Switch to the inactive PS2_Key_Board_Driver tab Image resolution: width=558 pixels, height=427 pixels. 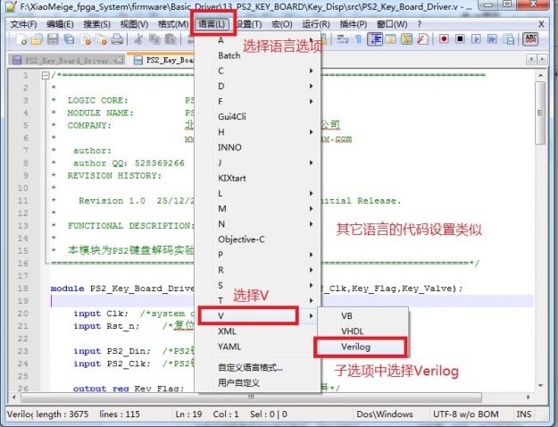(67, 60)
